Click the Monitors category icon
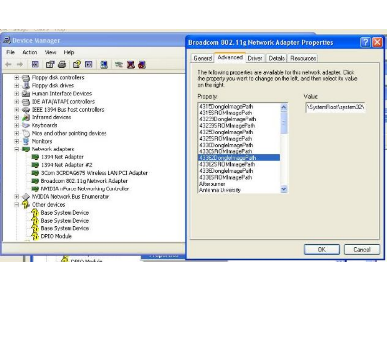Viewport: 387px width, 338px height. (x=26, y=141)
